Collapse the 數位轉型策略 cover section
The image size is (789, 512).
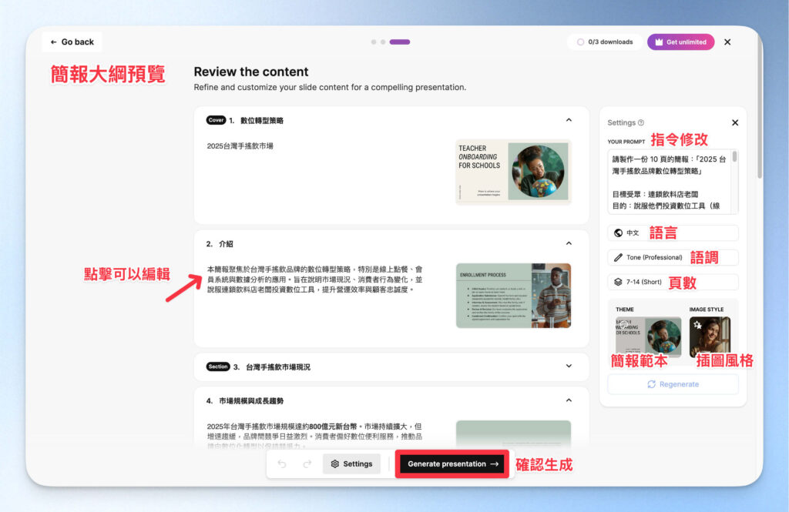(568, 121)
